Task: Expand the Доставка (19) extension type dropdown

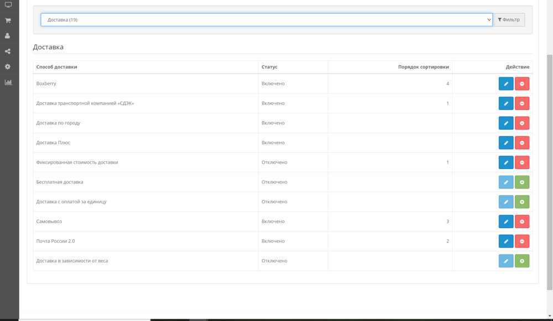Action: [x=266, y=20]
